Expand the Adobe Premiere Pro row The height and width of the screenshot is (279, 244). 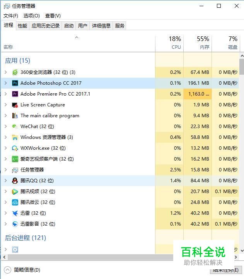[6, 94]
